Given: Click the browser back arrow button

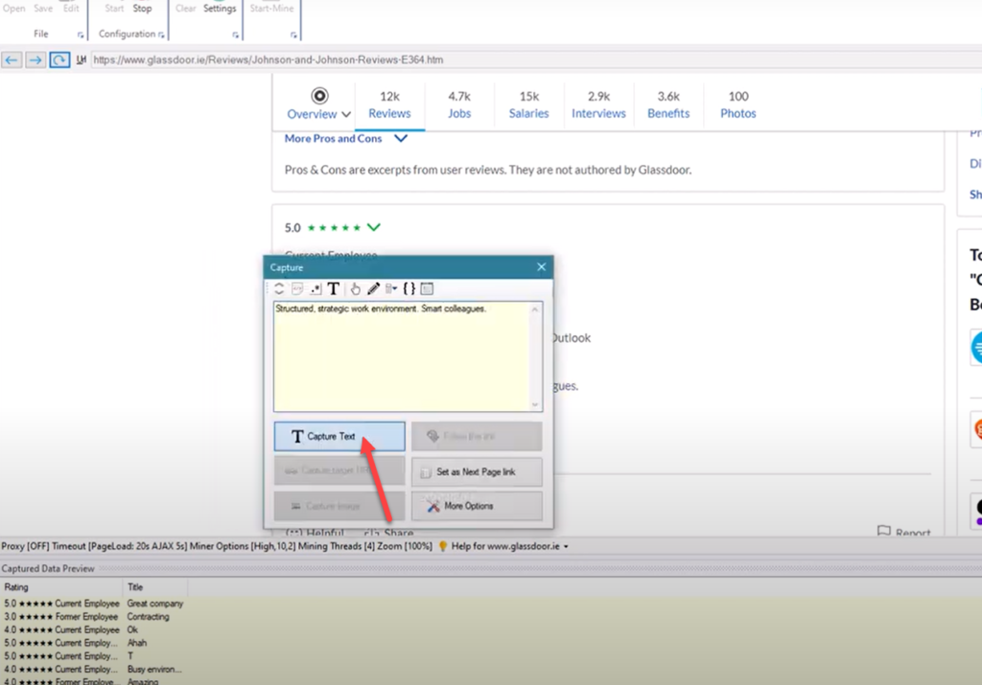Looking at the screenshot, I should (12, 59).
